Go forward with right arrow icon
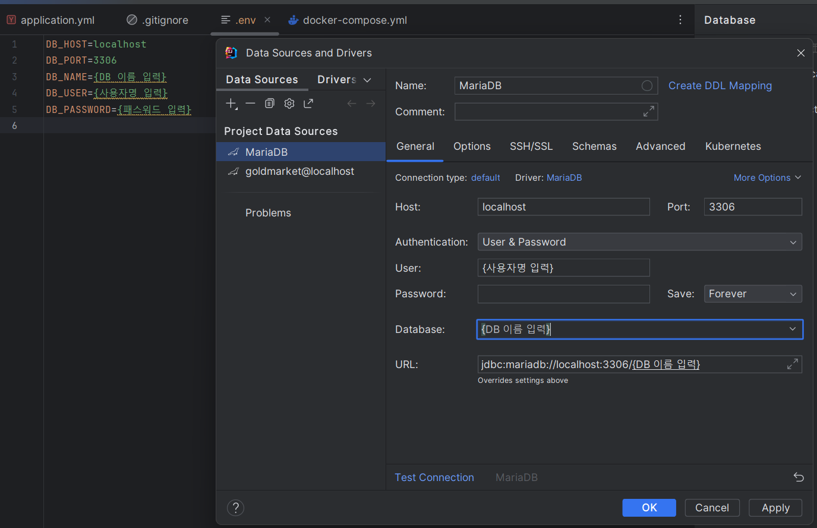This screenshot has width=817, height=528. [x=371, y=103]
